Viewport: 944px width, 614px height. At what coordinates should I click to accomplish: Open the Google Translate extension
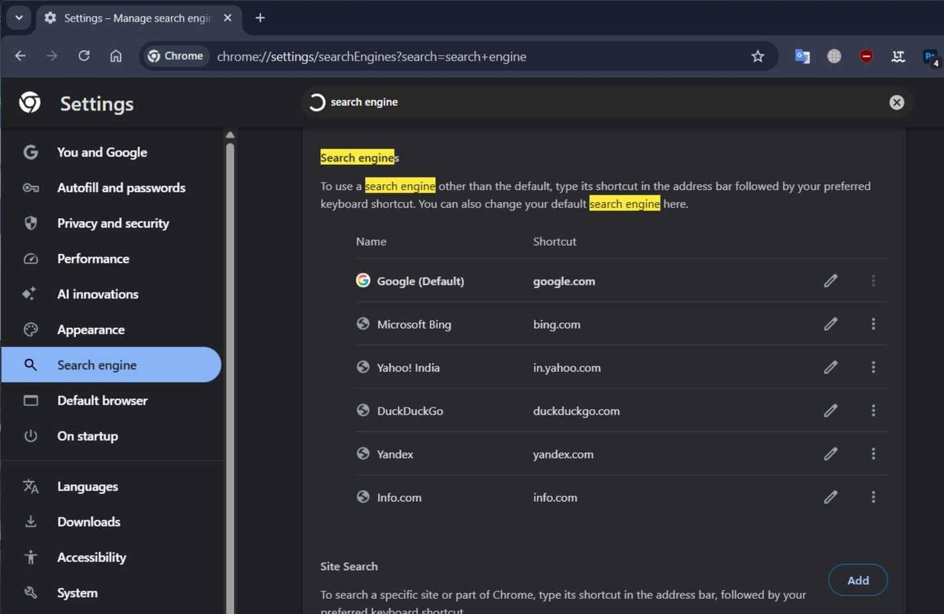[x=802, y=56]
